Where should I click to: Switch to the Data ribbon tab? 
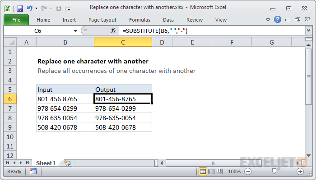[x=168, y=20]
